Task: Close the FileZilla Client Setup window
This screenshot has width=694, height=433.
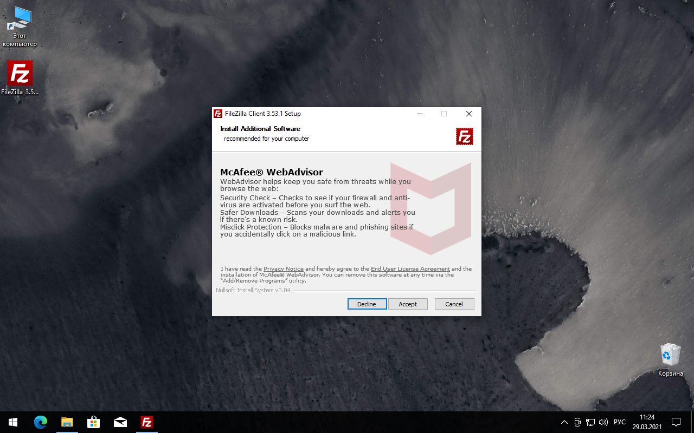Action: (x=469, y=114)
